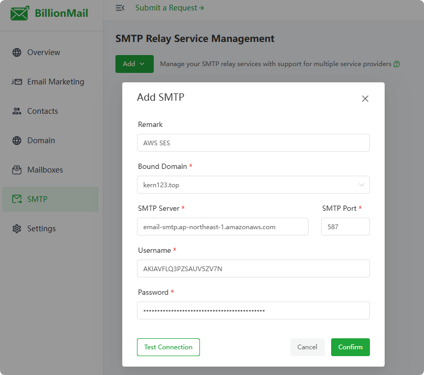Select the SMTP sidebar item
424x375 pixels.
point(50,199)
